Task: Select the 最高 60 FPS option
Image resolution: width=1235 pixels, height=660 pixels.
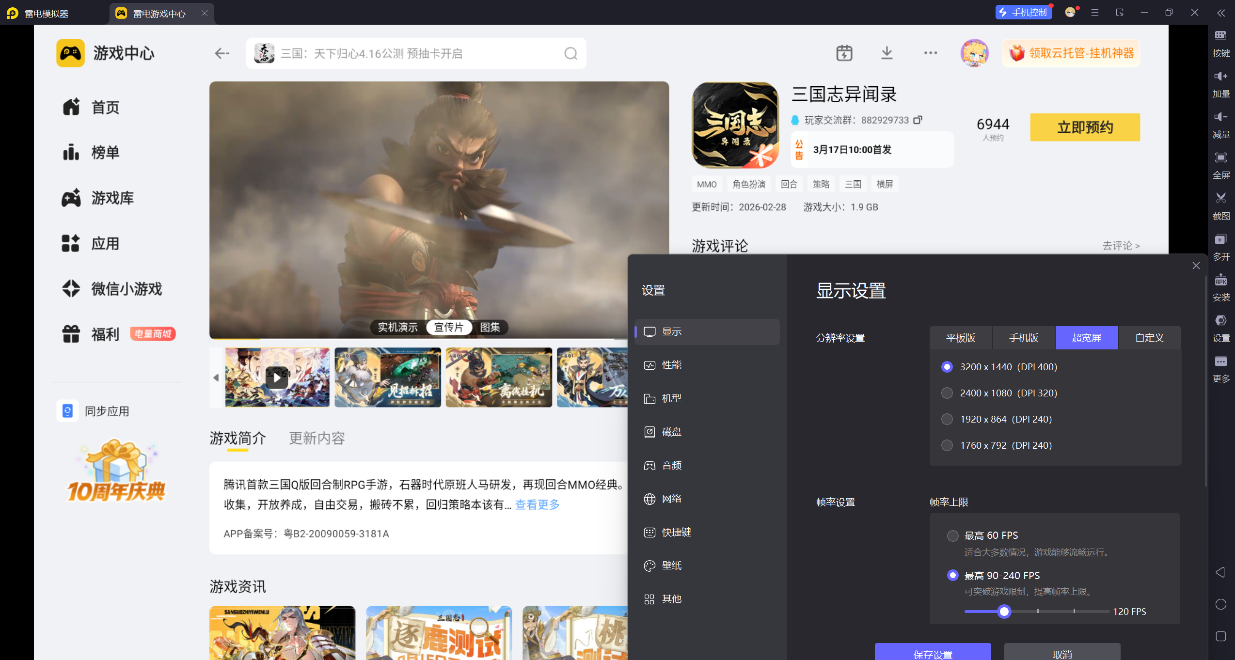Action: point(952,535)
